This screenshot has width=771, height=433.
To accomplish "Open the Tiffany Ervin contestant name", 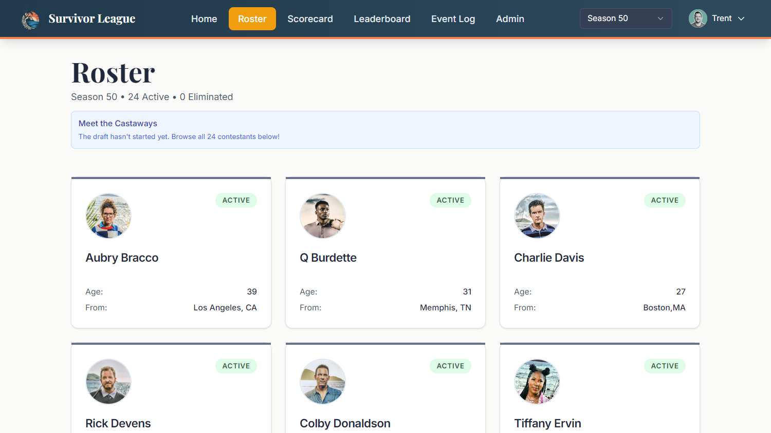I will 547,423.
